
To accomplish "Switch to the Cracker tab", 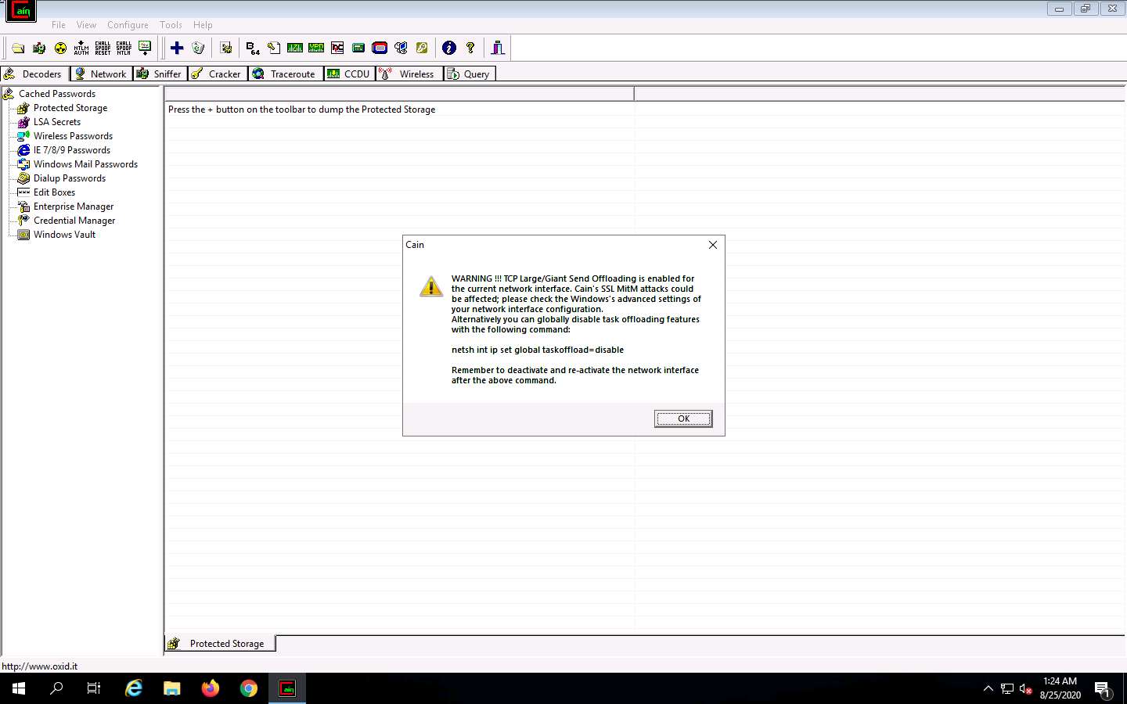I will point(218,74).
